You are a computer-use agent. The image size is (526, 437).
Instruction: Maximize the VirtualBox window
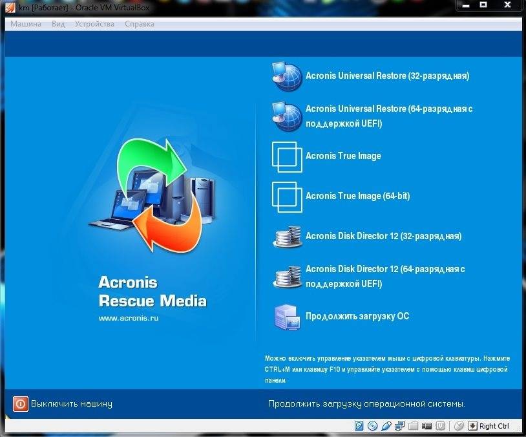[x=483, y=5]
